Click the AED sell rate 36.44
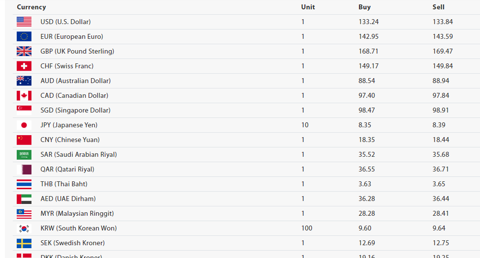Viewport: 480px width, 258px height. coord(441,199)
